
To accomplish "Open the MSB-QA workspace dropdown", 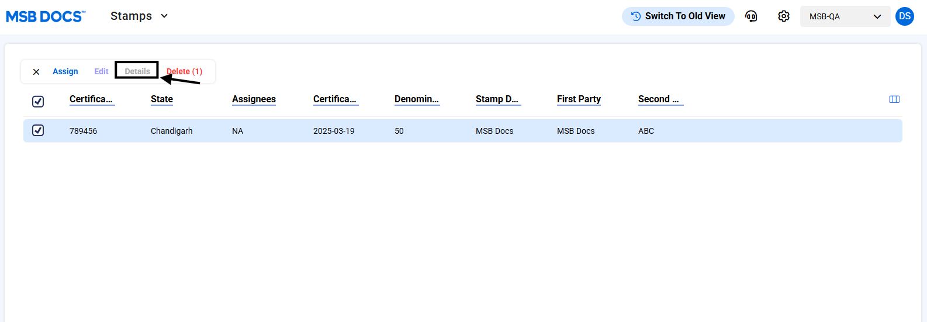I will (845, 16).
